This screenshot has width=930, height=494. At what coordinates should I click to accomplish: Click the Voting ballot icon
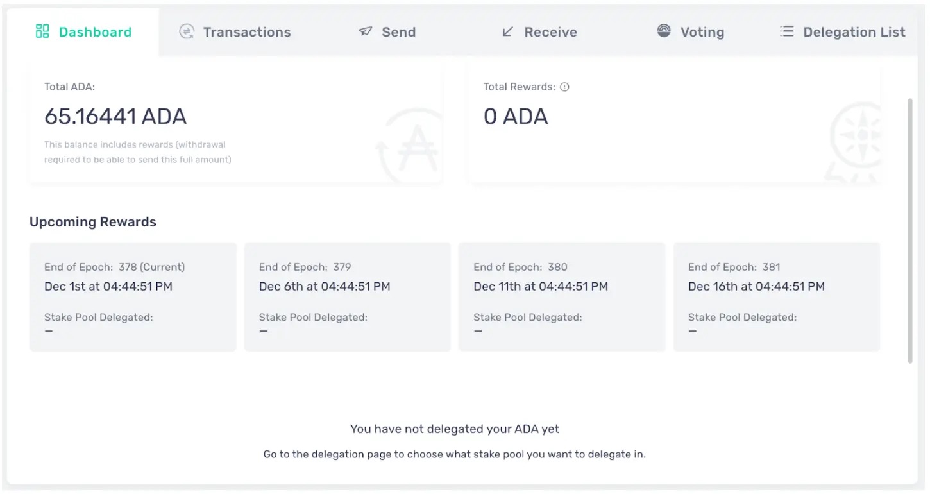click(664, 31)
